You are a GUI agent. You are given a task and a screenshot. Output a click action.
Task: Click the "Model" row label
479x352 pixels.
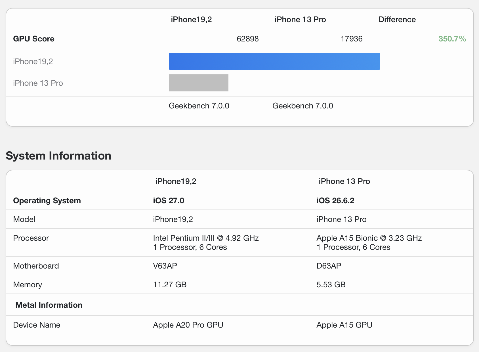(x=24, y=219)
